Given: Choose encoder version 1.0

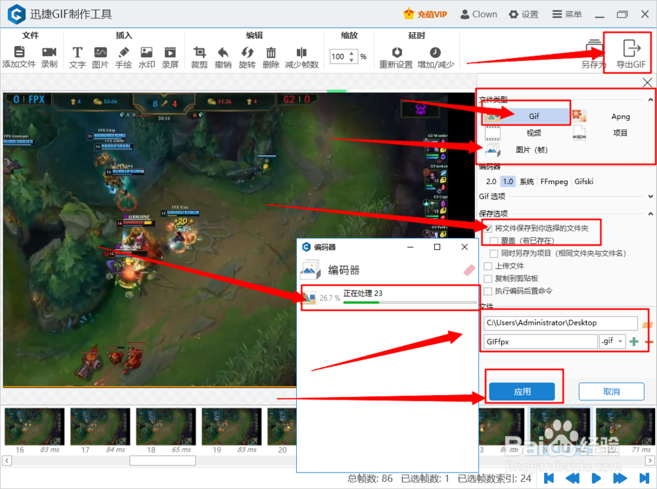Looking at the screenshot, I should click(508, 181).
